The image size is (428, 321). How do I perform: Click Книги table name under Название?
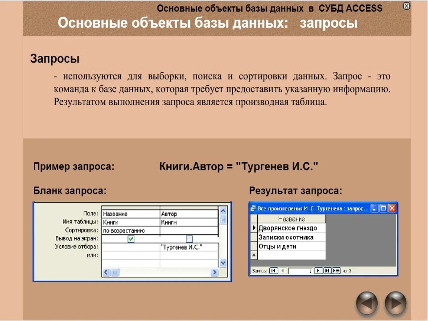(x=131, y=222)
